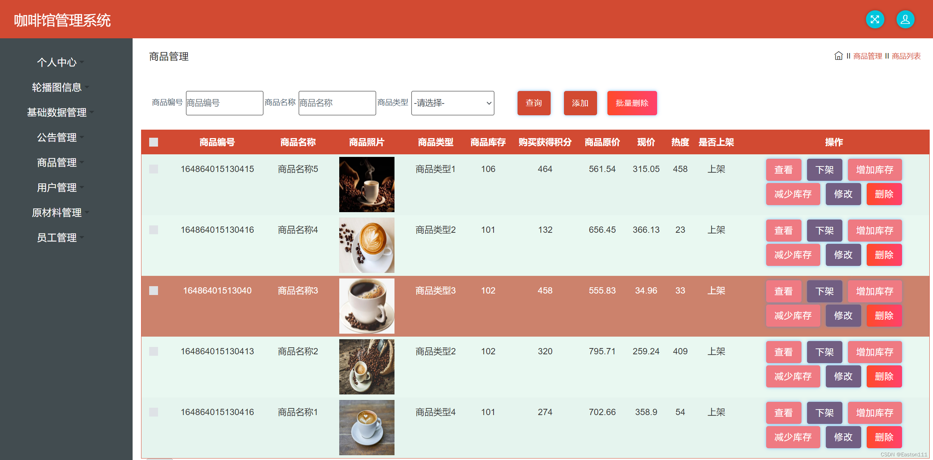Open the 商品类型 dropdown selector
933x460 pixels.
pyautogui.click(x=453, y=103)
